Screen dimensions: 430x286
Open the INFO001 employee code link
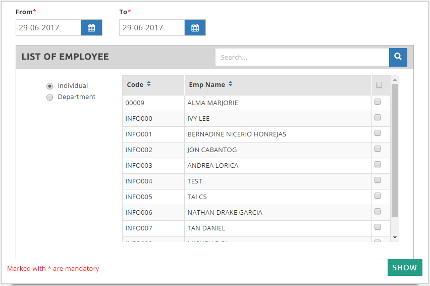point(139,134)
